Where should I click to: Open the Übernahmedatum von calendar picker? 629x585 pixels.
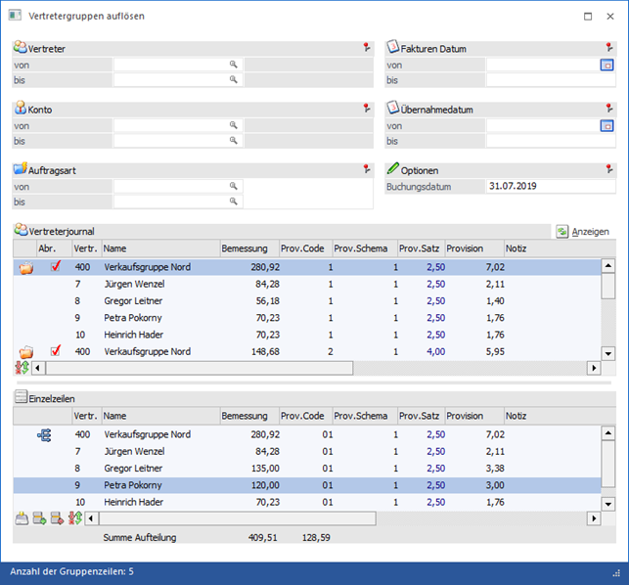point(607,126)
